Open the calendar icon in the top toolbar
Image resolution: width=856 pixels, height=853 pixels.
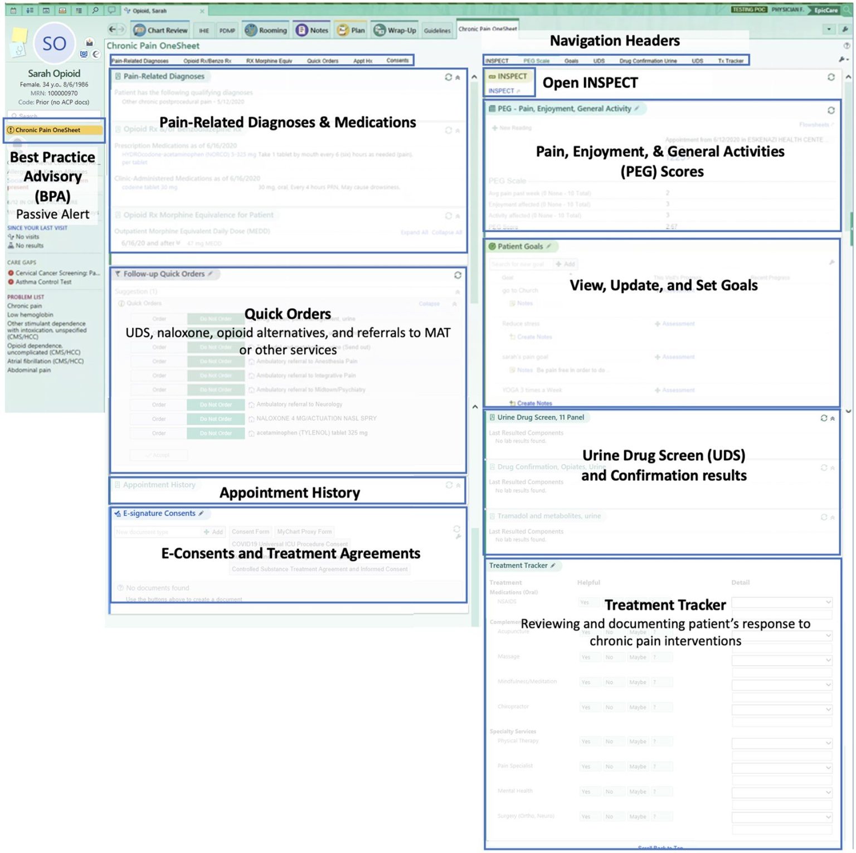13,10
